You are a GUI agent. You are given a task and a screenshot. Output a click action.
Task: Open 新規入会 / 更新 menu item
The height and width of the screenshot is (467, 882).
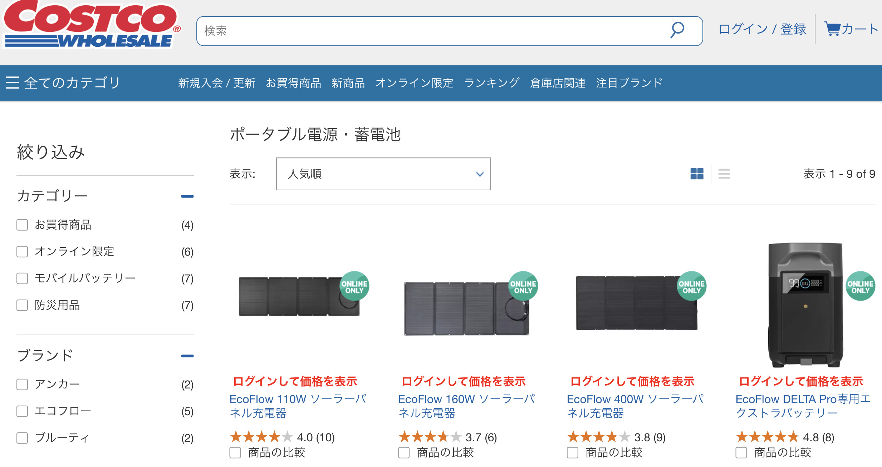(x=217, y=83)
